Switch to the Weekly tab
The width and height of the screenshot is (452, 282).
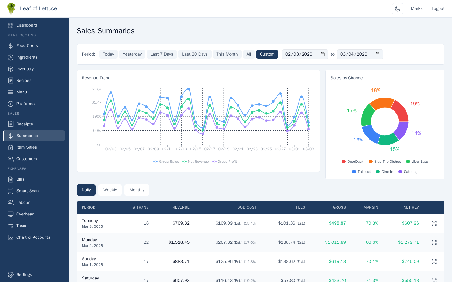(110, 190)
